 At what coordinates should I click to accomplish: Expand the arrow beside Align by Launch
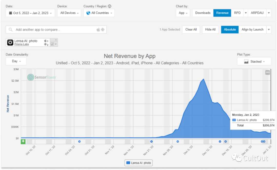269,29
